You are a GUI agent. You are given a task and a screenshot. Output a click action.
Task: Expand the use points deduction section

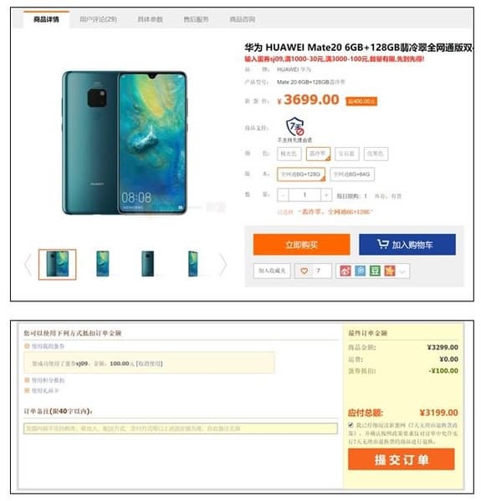[x=44, y=380]
